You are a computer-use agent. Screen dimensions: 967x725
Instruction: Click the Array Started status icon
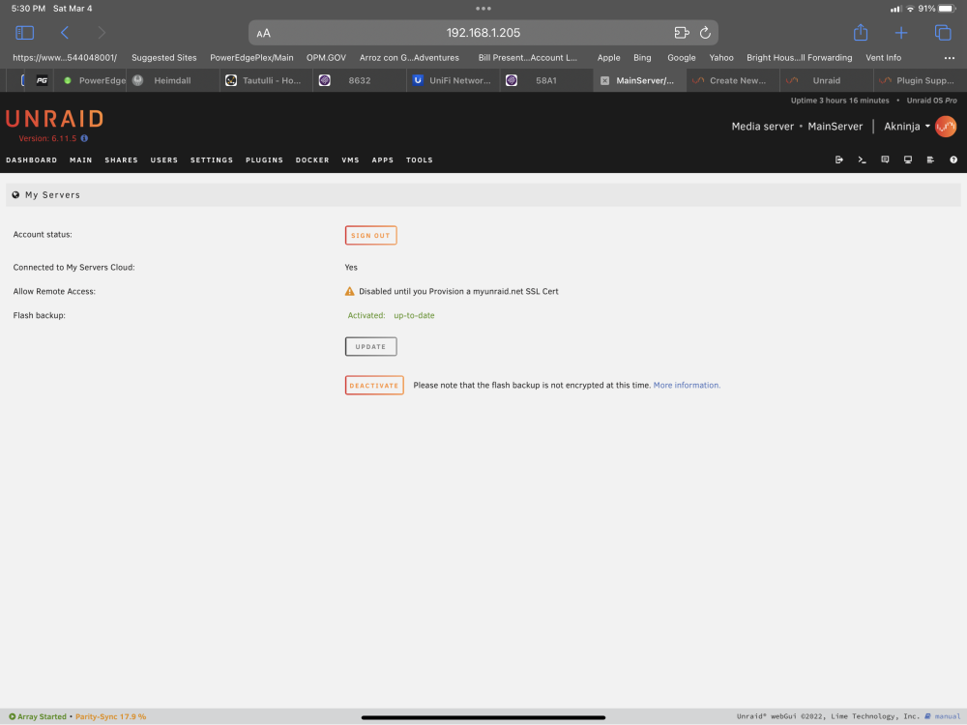click(x=13, y=716)
